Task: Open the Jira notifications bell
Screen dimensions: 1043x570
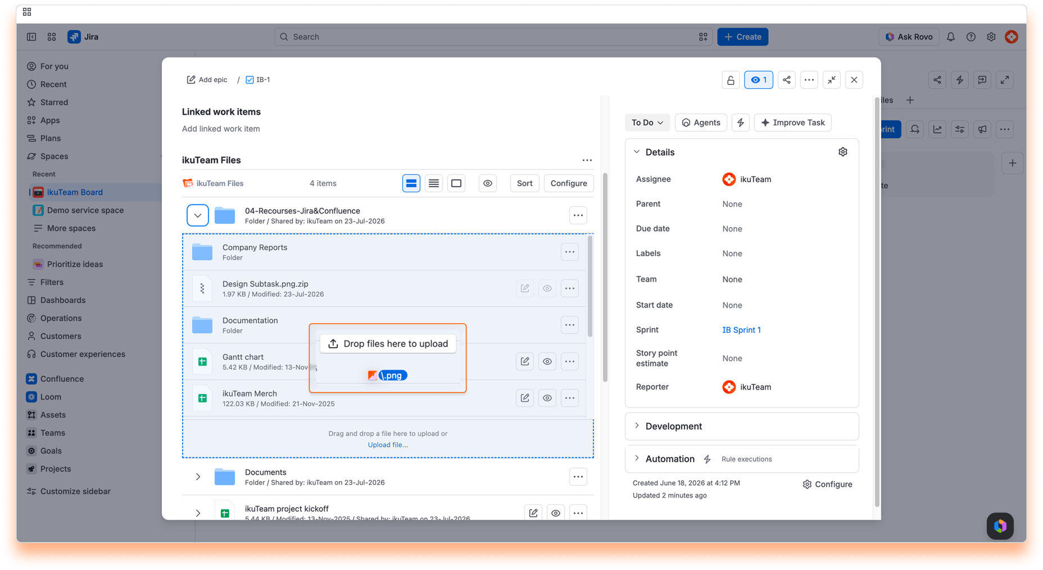Action: [950, 37]
